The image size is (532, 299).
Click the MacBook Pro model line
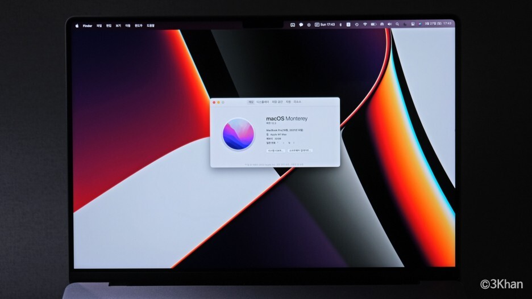(285, 130)
